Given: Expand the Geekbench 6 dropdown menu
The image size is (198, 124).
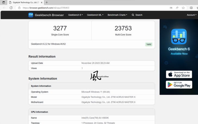Looking at the screenshot, I should point(75,15).
